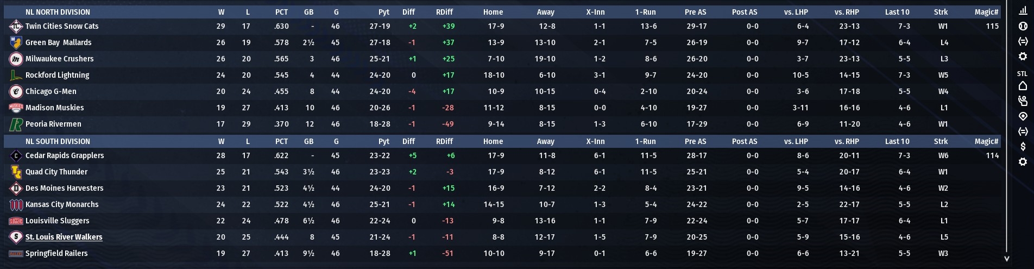Open the St. Louis River Walkers link

click(x=64, y=237)
